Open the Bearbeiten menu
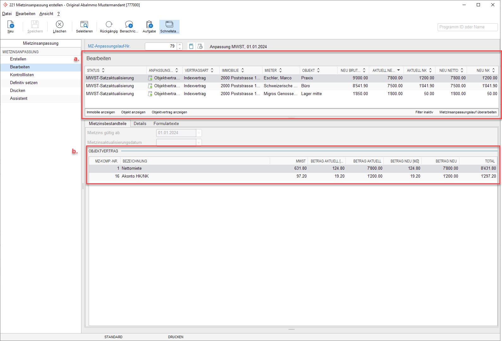This screenshot has height=341, width=502. pos(26,14)
